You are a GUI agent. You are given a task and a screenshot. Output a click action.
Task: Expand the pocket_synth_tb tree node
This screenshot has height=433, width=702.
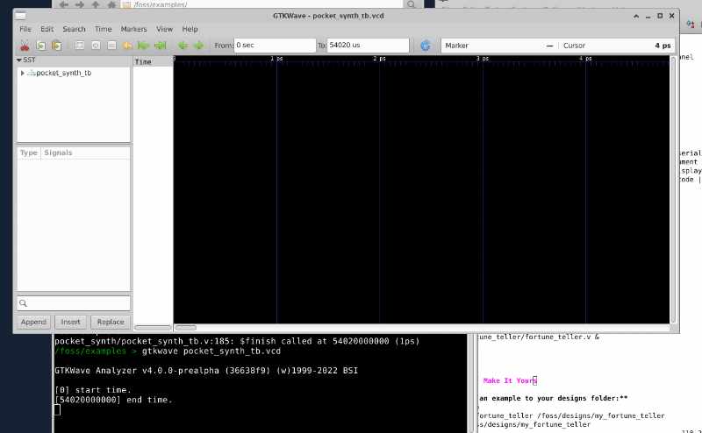tap(23, 73)
